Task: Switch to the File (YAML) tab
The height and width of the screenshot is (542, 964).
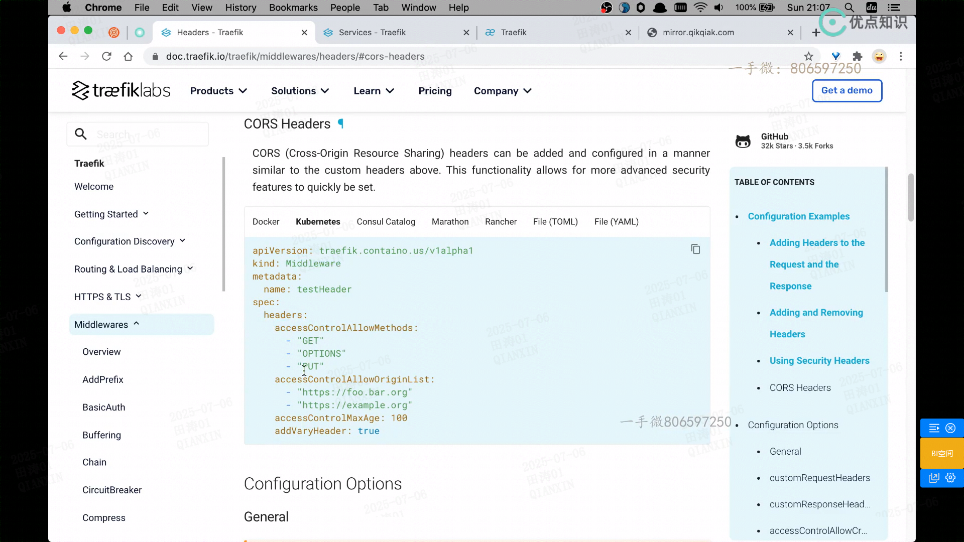Action: pyautogui.click(x=616, y=222)
